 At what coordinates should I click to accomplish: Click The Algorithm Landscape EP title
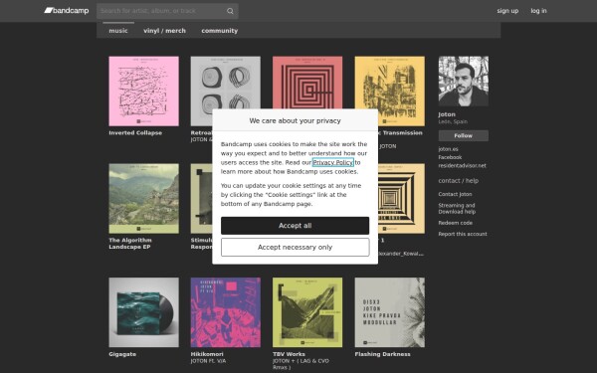(x=130, y=244)
